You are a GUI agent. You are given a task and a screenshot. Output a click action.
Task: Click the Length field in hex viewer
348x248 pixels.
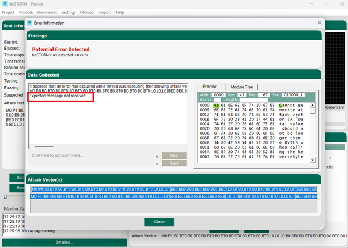(x=253, y=99)
